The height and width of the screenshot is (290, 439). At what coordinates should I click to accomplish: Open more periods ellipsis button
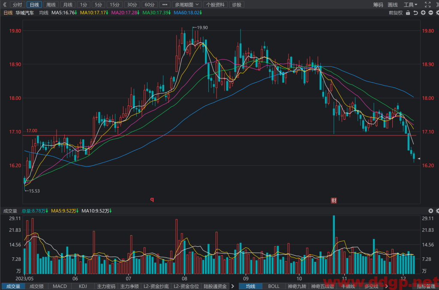coord(165,5)
